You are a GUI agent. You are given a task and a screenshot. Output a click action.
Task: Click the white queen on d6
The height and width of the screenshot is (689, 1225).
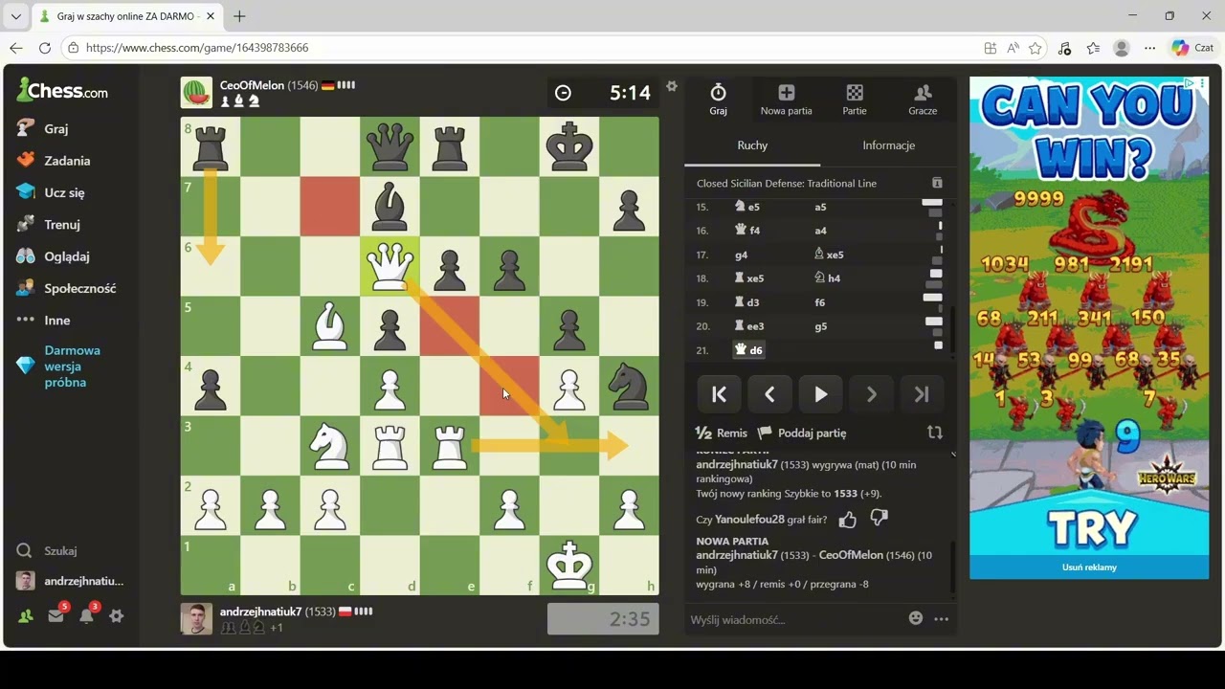(x=390, y=266)
